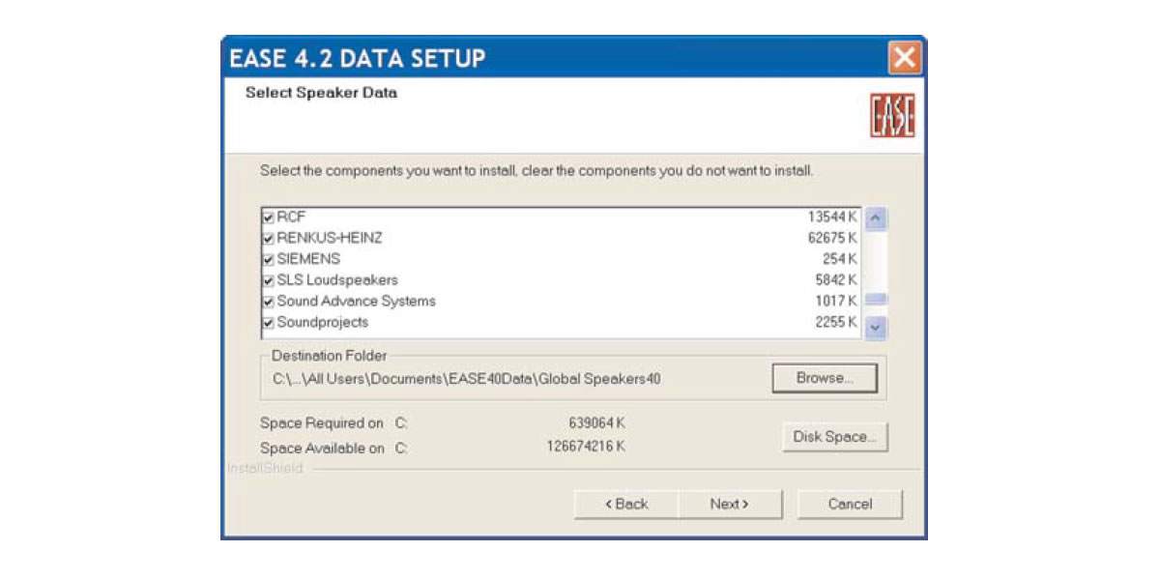This screenshot has height=580, width=1160.
Task: Click the 639064 K space required value
Action: [x=597, y=423]
